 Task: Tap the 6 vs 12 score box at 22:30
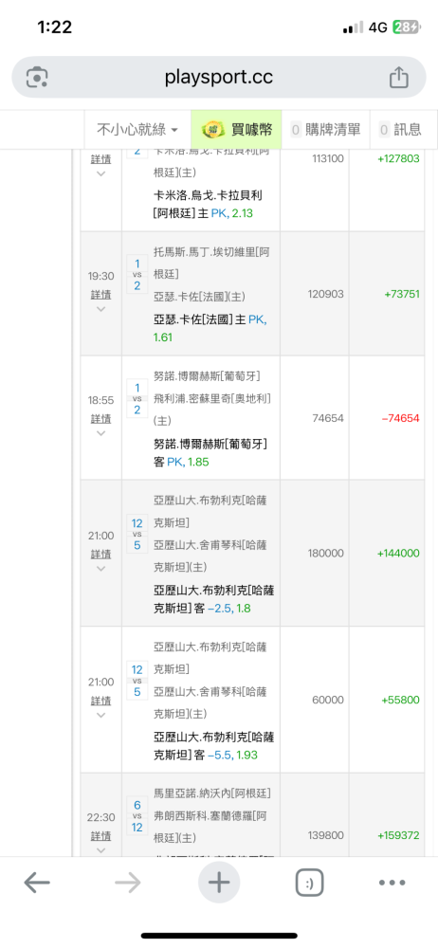(137, 815)
